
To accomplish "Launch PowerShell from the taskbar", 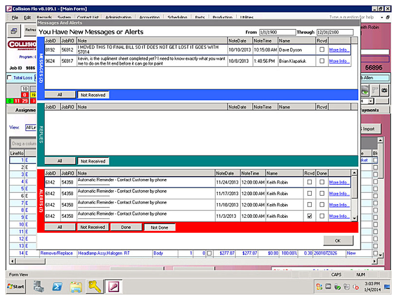I will pyautogui.click(x=57, y=287).
